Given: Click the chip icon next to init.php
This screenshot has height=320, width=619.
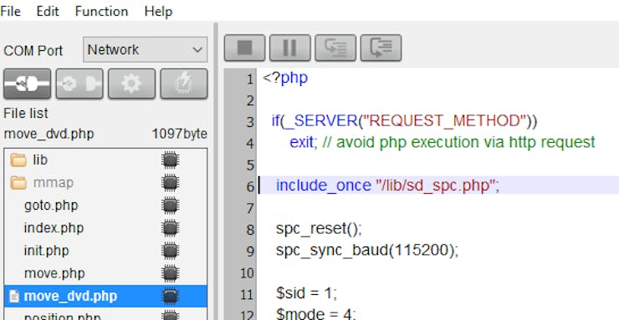Looking at the screenshot, I should (170, 251).
